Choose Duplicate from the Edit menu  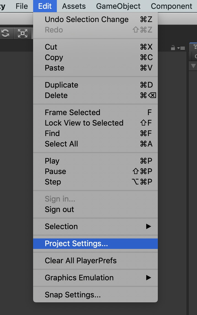tap(61, 85)
